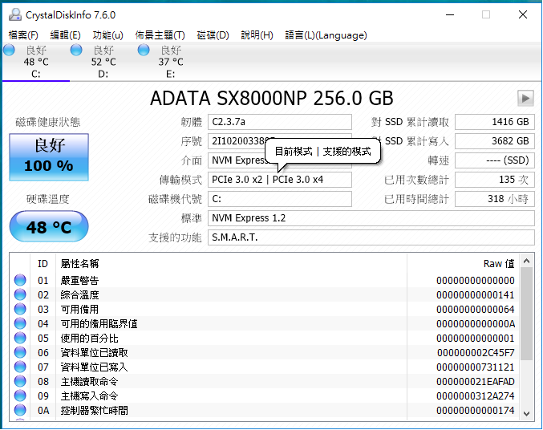This screenshot has height=430, width=543.
Task: Click scroll down arrow of attribute list
Action: click(x=527, y=413)
